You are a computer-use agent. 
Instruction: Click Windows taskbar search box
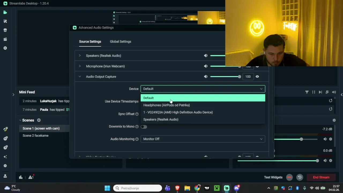[137, 188]
